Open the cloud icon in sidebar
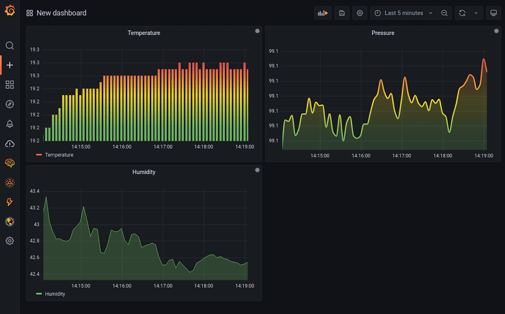The height and width of the screenshot is (314, 505). tap(10, 144)
